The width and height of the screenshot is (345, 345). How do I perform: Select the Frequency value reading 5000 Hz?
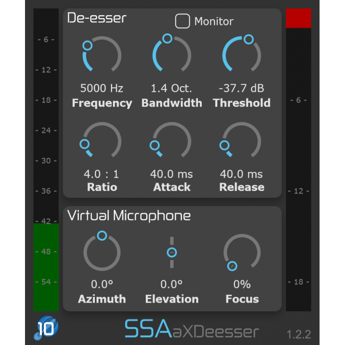[x=102, y=88]
